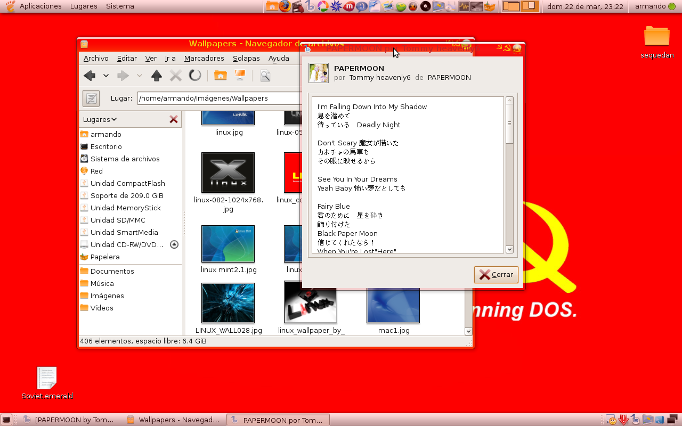Open the home folder toolbar icon

pyautogui.click(x=220, y=75)
